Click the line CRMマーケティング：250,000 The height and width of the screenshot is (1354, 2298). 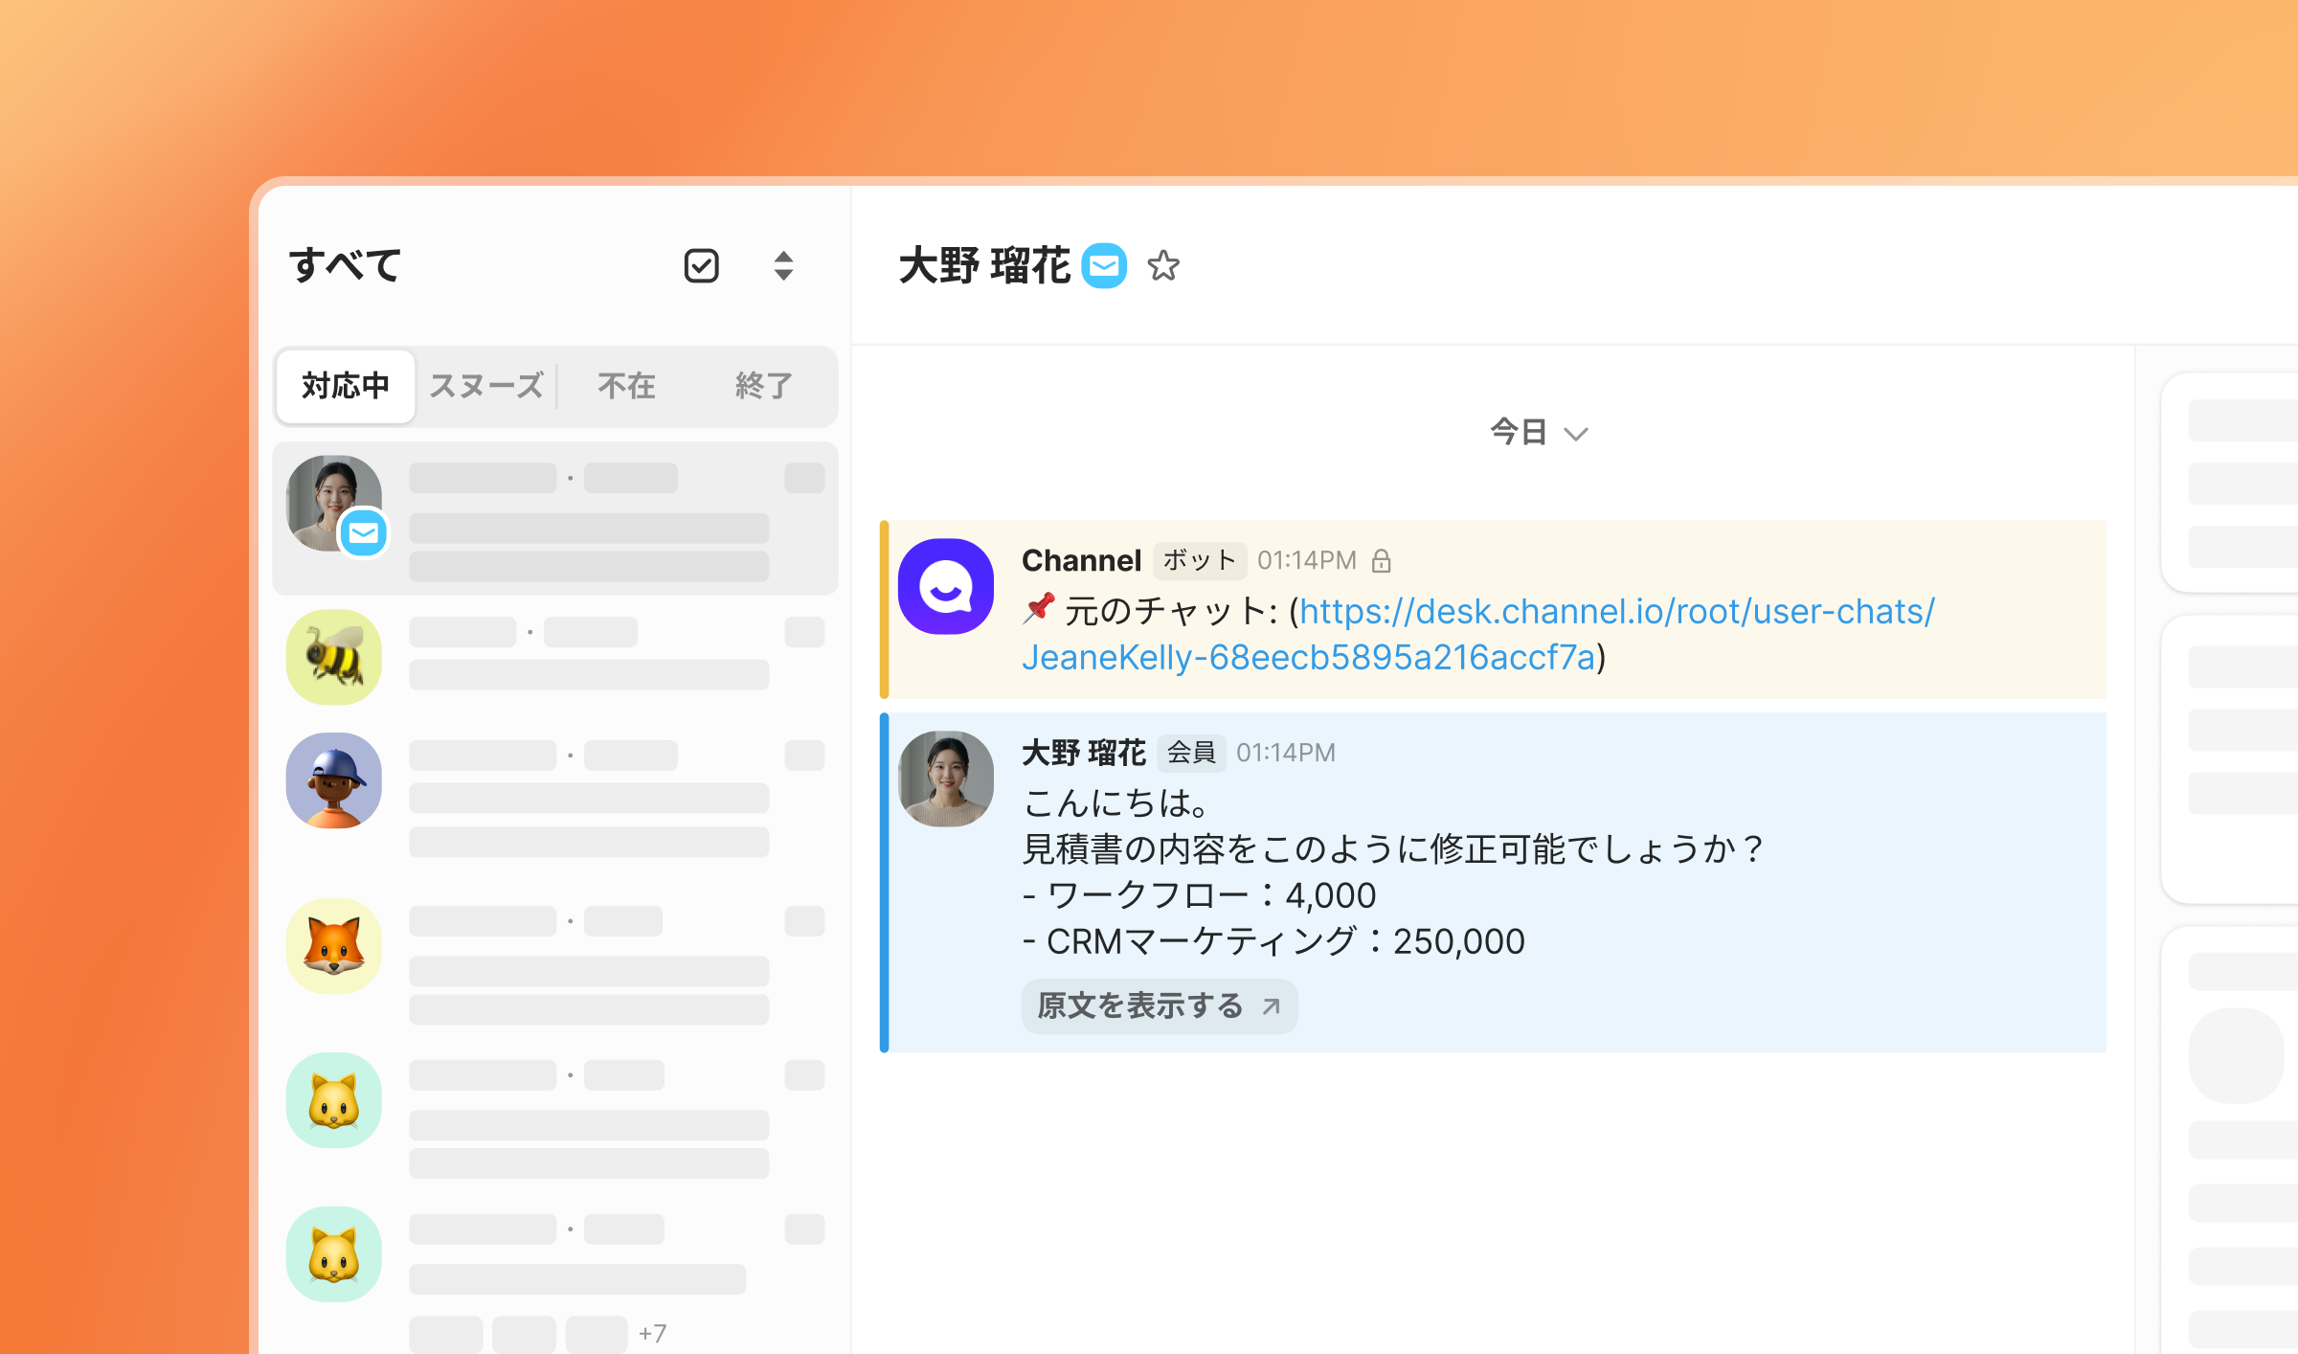1273,941
